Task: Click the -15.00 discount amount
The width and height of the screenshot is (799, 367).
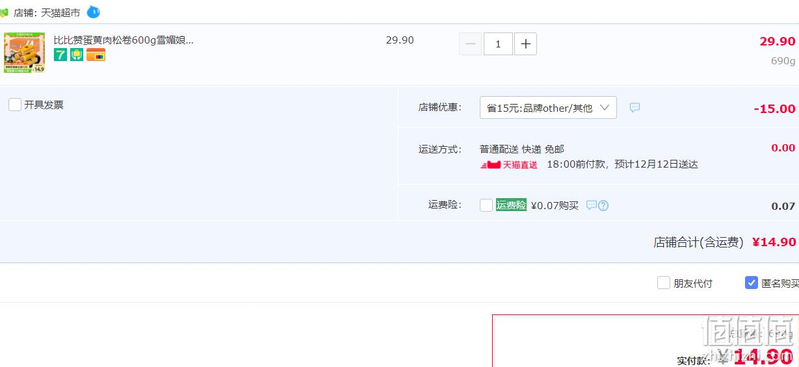Action: pyautogui.click(x=774, y=108)
